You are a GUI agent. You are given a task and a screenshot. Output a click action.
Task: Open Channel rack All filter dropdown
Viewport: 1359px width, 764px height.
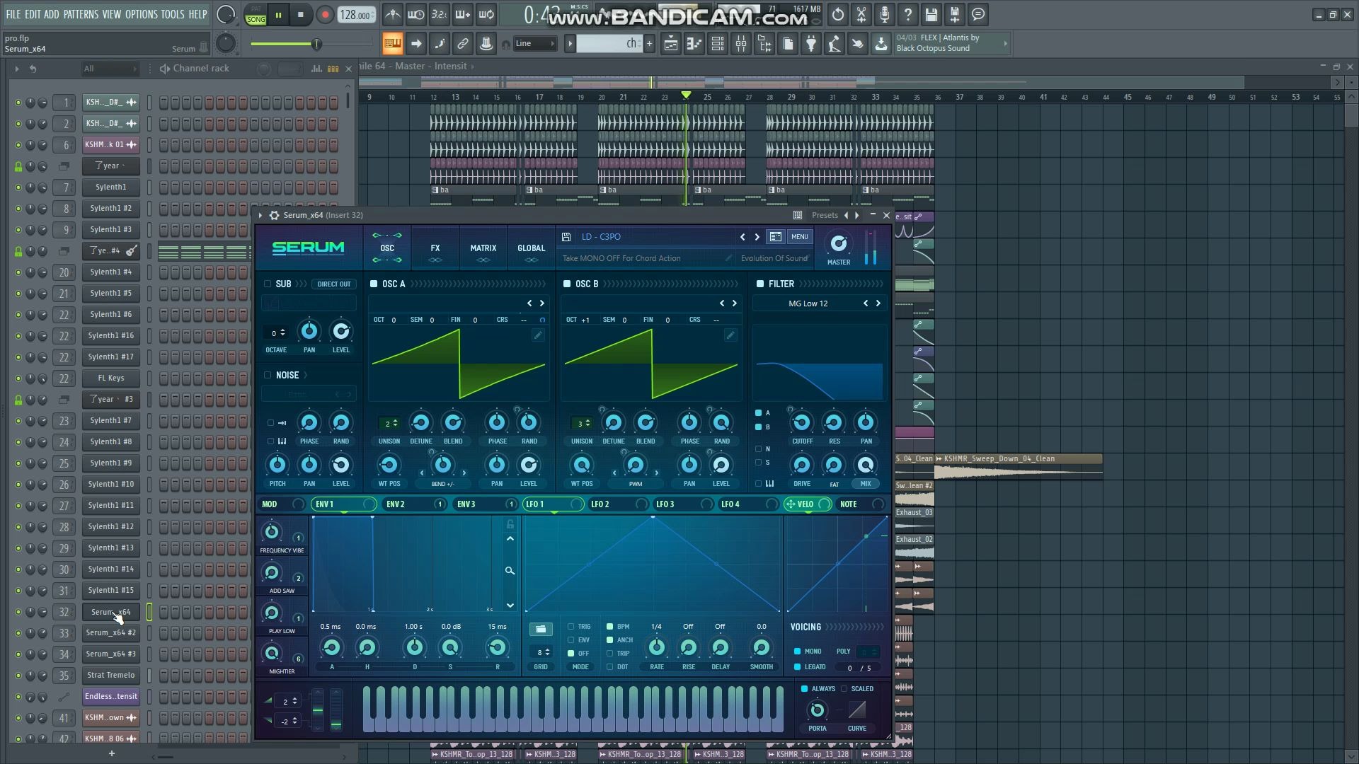110,69
